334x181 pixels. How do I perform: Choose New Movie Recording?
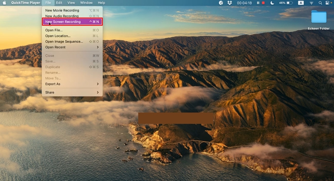pyautogui.click(x=62, y=10)
